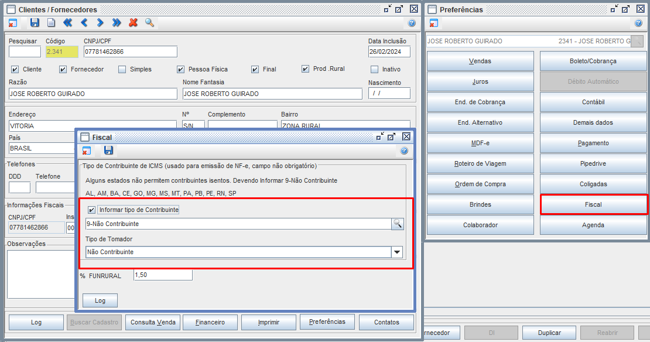Viewport: 650px width, 342px height.
Task: Open Ordem de Compra preferences
Action: click(x=480, y=184)
